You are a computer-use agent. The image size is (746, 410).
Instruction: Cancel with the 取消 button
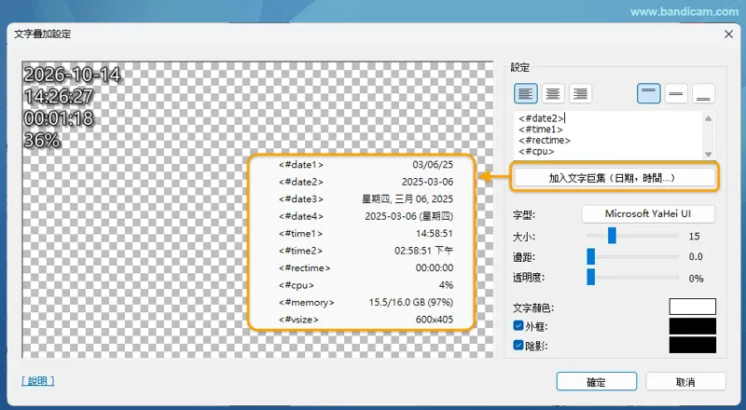coord(685,382)
